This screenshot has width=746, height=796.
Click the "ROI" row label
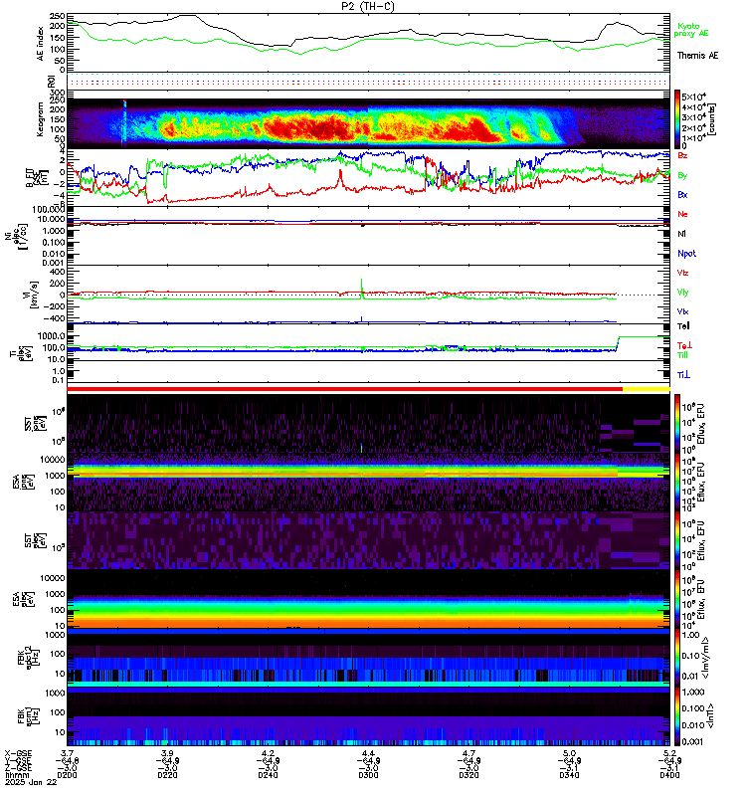tap(51, 81)
